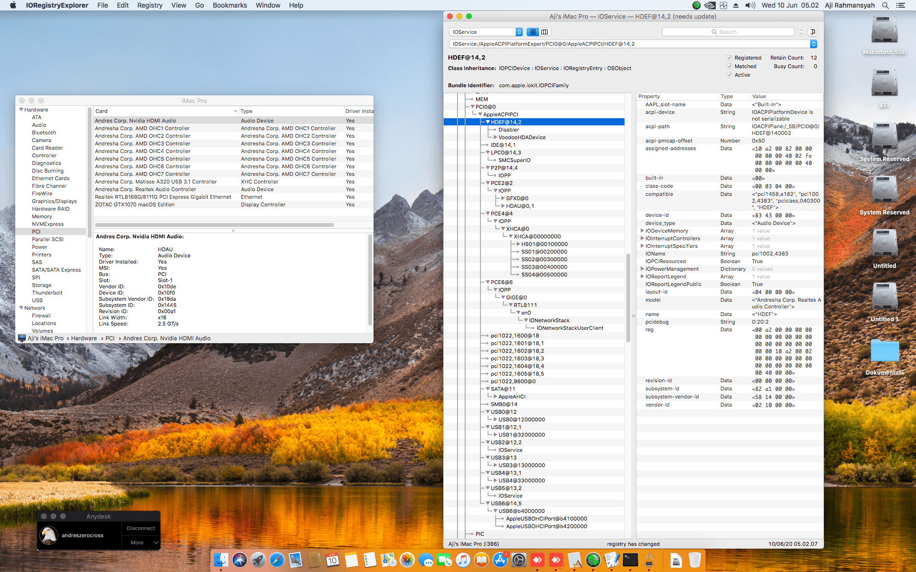Screen dimensions: 916x572
Task: Switch registry browser to list view
Action: 533,32
